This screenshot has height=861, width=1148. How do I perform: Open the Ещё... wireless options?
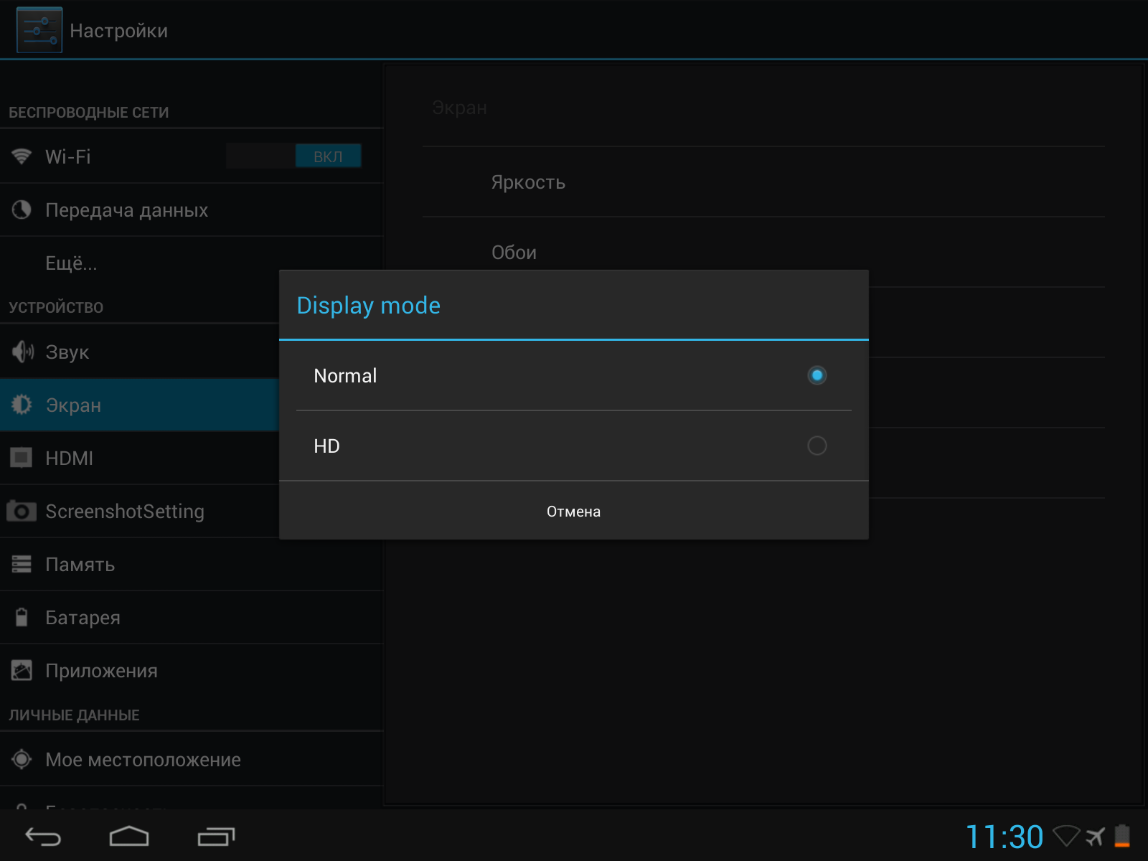[71, 263]
